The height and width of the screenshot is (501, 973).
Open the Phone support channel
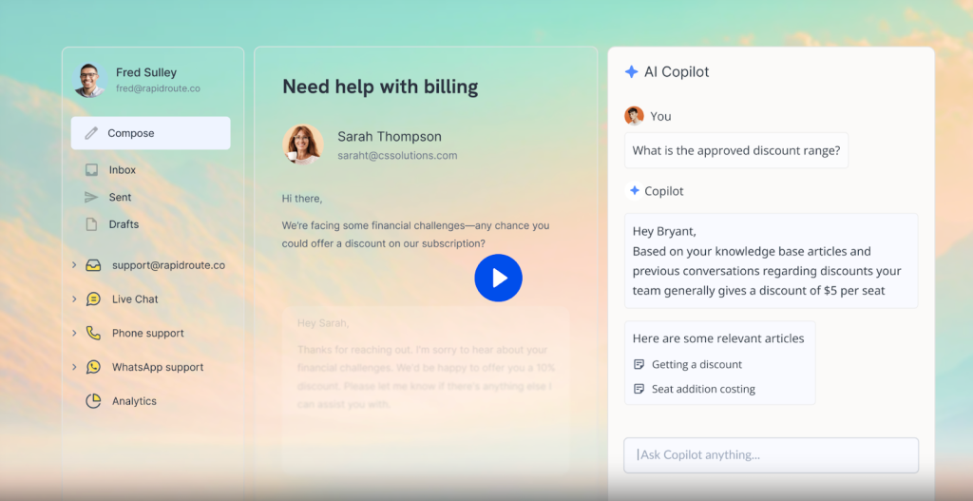coord(147,333)
